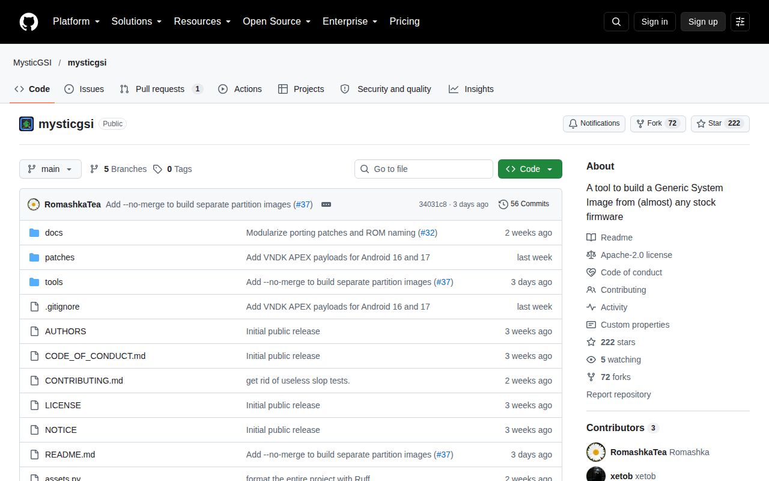Switch to the Actions tab

click(x=240, y=89)
